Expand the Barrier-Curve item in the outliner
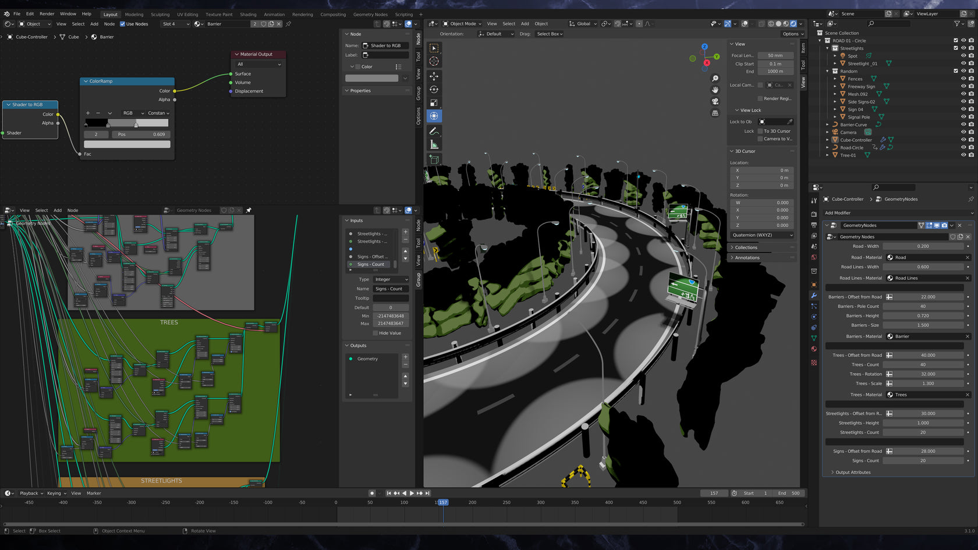978x550 pixels. (x=828, y=124)
